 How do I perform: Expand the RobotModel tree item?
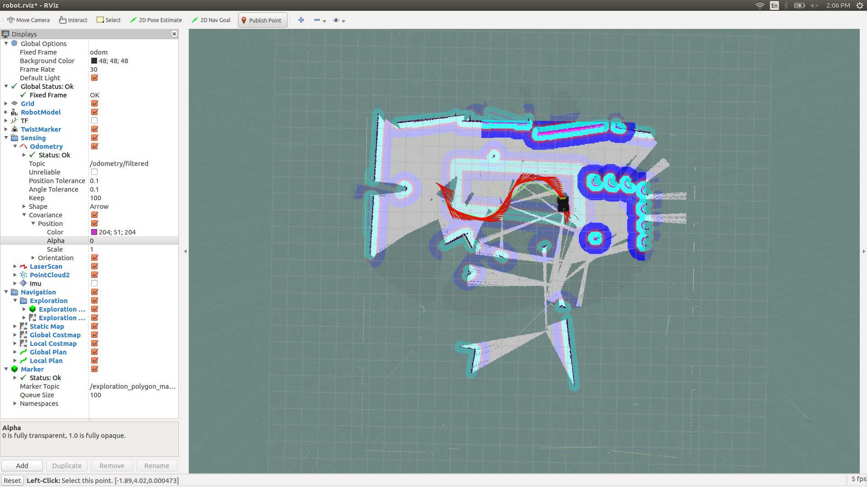coord(6,112)
